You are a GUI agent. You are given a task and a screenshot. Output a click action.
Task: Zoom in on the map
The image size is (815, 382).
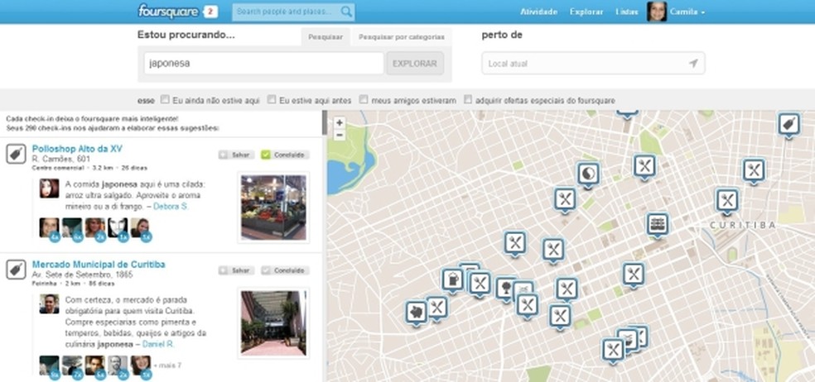click(x=339, y=123)
